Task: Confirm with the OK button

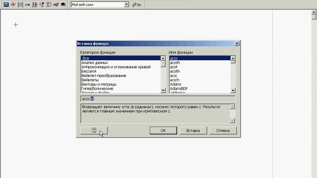Action: pyautogui.click(x=163, y=131)
